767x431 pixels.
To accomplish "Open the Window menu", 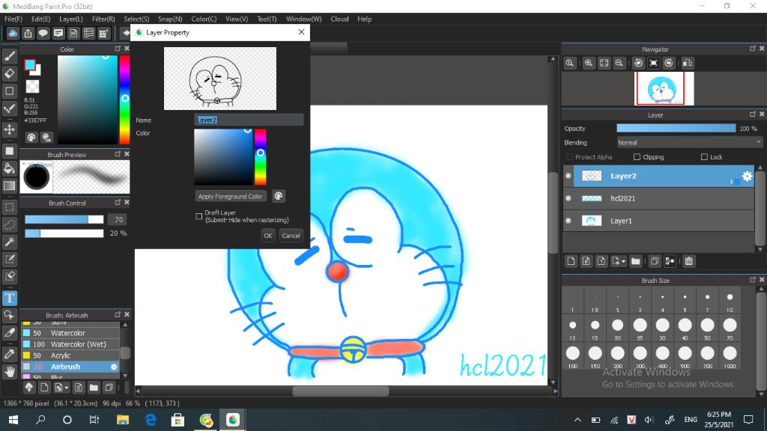I will 304,19.
